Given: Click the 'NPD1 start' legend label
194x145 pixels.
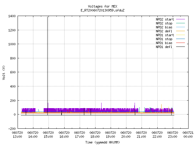Looking at the screenshot, I should pyautogui.click(x=165, y=35).
